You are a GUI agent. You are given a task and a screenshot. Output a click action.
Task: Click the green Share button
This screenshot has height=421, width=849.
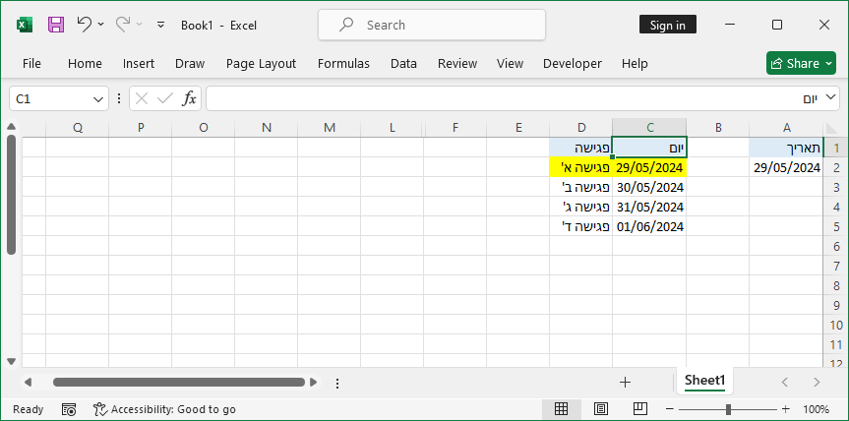(801, 63)
